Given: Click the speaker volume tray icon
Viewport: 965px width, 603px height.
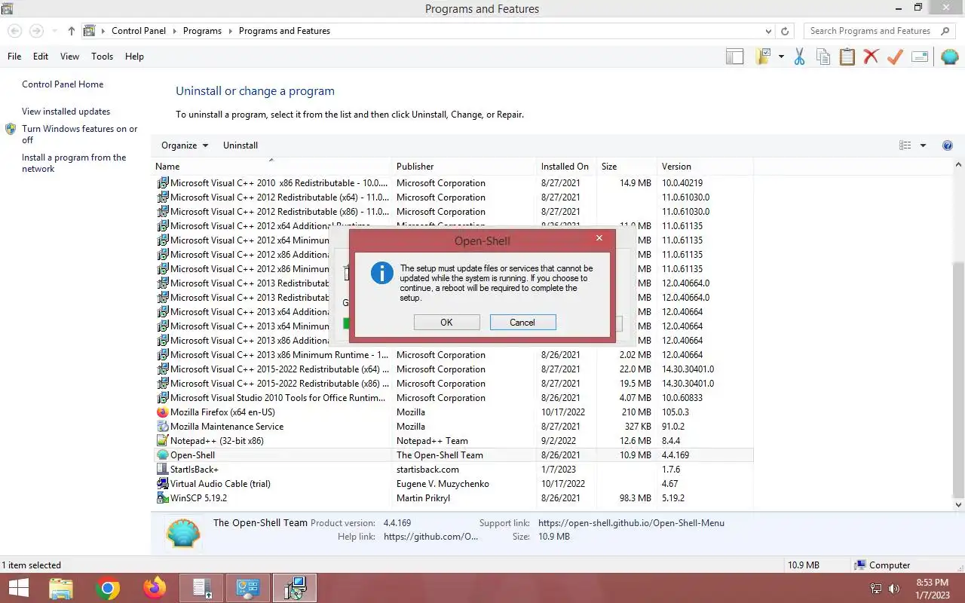Looking at the screenshot, I should point(894,589).
